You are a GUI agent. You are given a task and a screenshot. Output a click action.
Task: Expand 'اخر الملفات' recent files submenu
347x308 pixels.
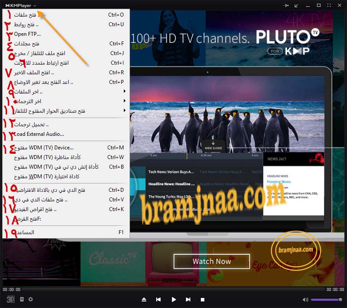tap(66, 92)
